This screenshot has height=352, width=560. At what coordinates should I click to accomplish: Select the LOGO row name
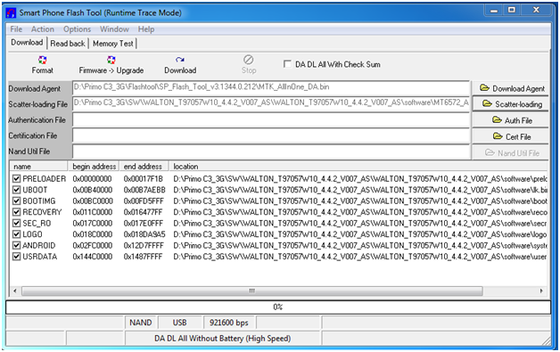32,234
